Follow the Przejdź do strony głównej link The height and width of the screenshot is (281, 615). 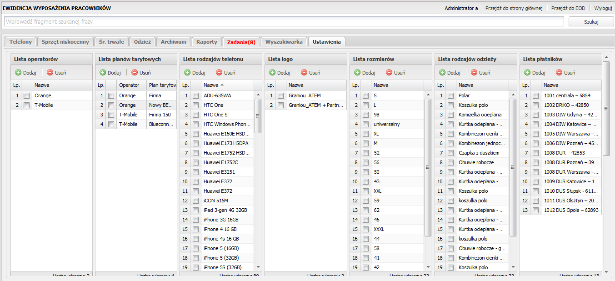[514, 8]
